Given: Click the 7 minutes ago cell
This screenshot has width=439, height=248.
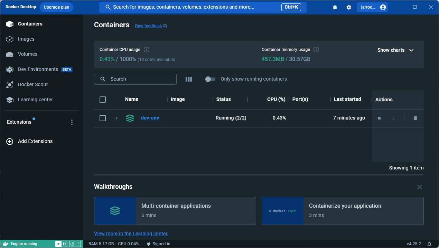Looking at the screenshot, I should [x=349, y=118].
